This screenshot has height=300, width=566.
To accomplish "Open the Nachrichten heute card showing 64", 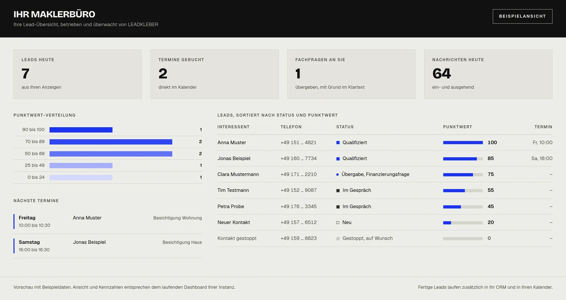I will click(x=488, y=74).
